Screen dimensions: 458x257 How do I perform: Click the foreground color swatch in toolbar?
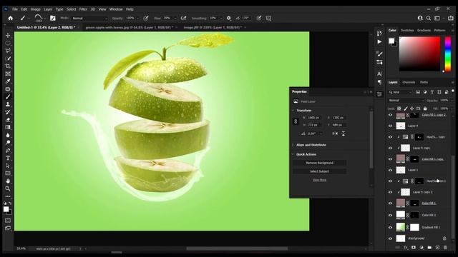(x=6, y=209)
